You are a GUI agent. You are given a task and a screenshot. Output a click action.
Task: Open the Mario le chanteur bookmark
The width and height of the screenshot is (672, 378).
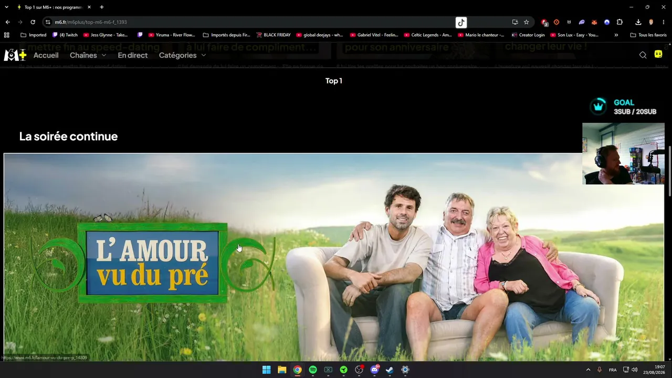point(481,35)
